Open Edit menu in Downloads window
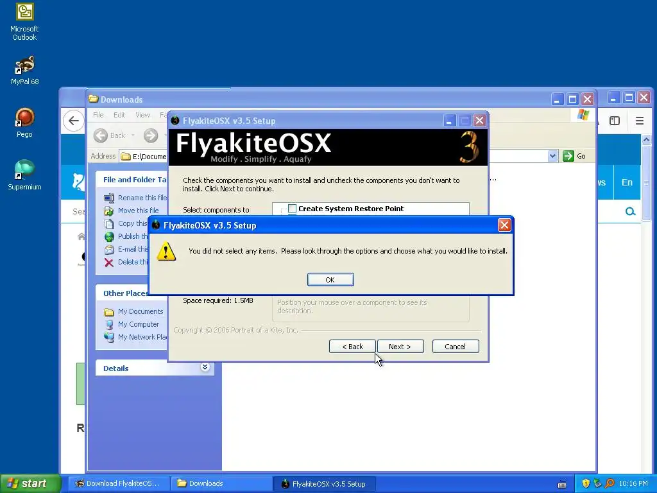The width and height of the screenshot is (657, 493). 119,115
